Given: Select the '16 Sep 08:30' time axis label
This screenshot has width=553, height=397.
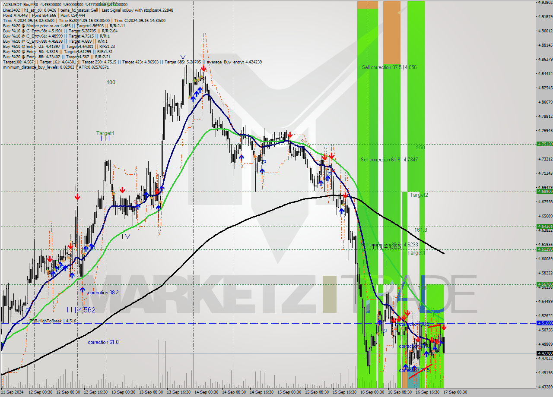Looking at the screenshot, I should coord(400,392).
